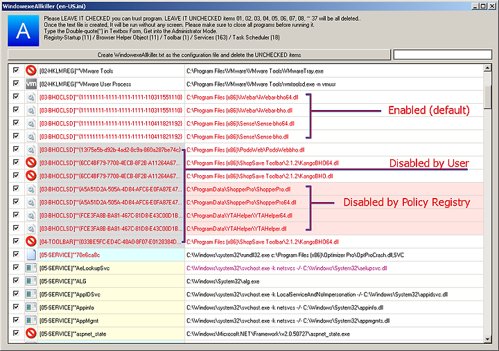Select the [05-SERVICE]**AppIDSvc entry text
This screenshot has width=499, height=351.
[x=70, y=294]
